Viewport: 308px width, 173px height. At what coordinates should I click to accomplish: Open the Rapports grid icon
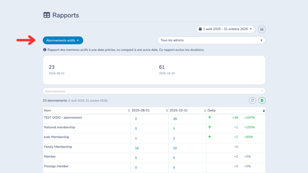pyautogui.click(x=47, y=15)
